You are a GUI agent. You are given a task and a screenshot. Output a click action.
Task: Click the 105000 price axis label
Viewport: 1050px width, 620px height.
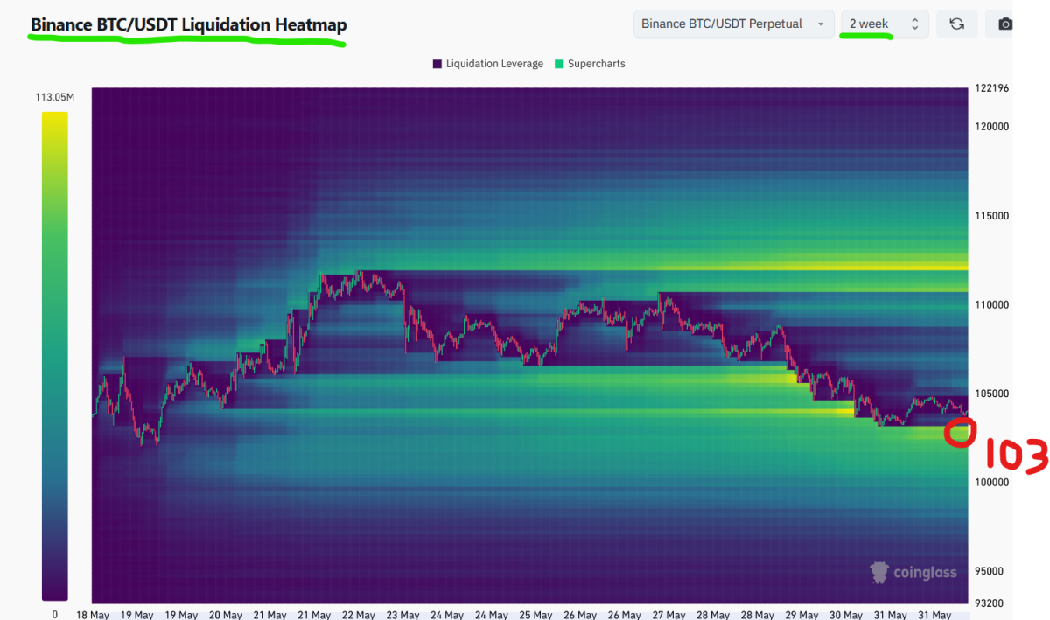(990, 394)
